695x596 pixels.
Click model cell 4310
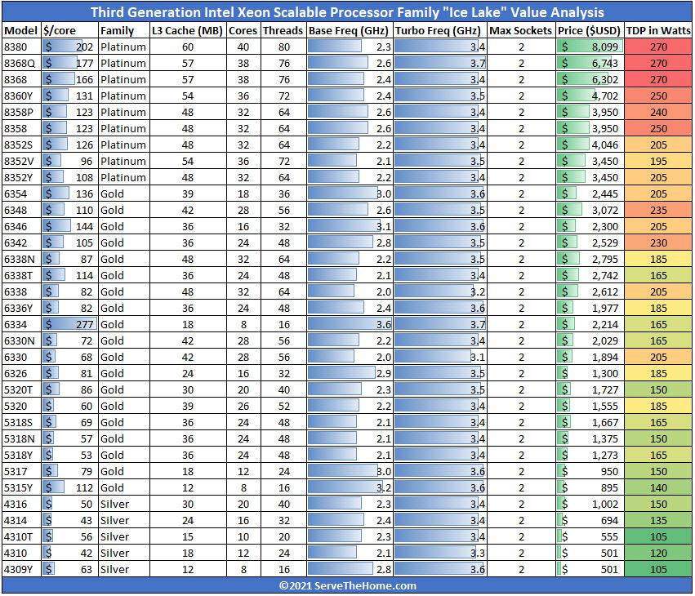[x=21, y=553]
